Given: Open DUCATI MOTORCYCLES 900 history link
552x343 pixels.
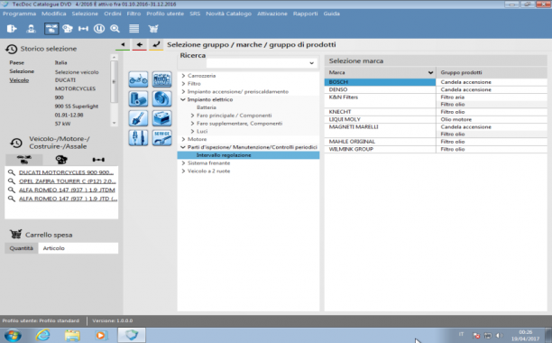Looking at the screenshot, I should (66, 172).
